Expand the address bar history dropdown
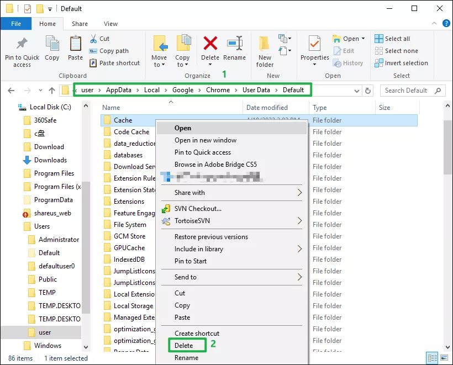 357,91
